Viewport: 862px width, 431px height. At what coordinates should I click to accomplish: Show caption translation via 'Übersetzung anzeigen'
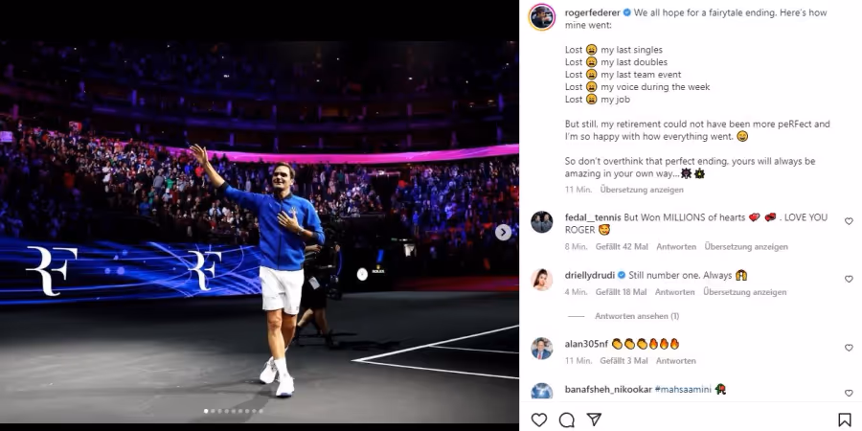pos(642,190)
